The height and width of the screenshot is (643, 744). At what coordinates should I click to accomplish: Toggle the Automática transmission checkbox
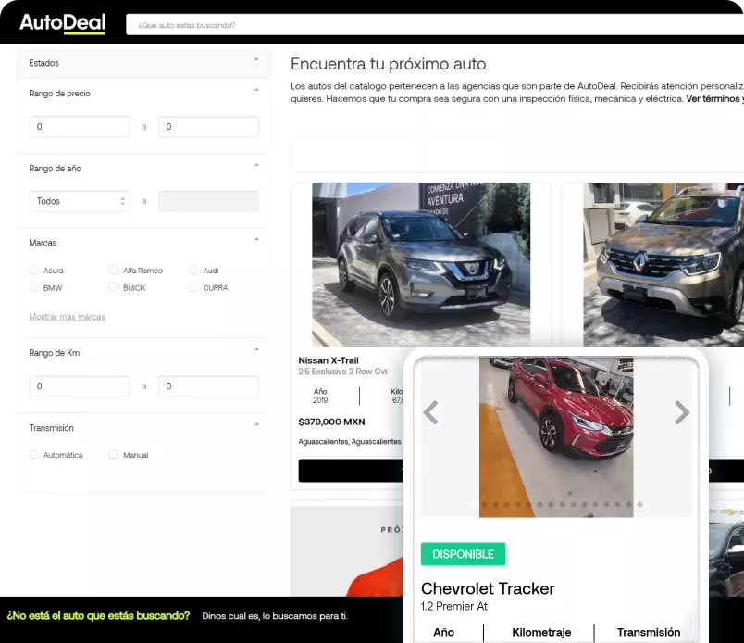tap(34, 455)
